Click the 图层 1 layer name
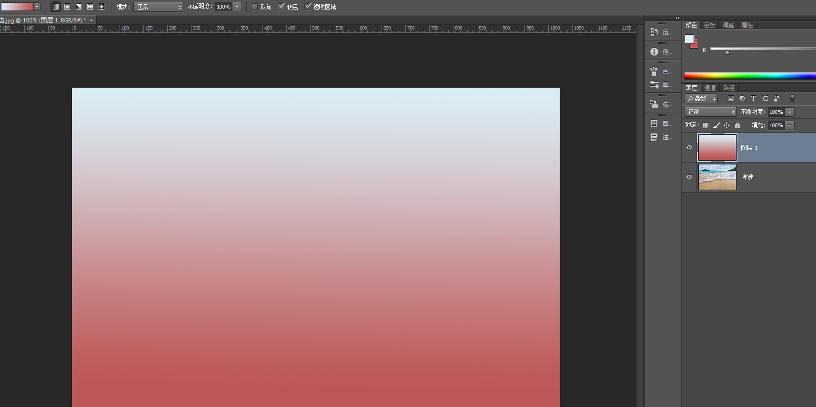Image resolution: width=816 pixels, height=407 pixels. click(x=749, y=148)
